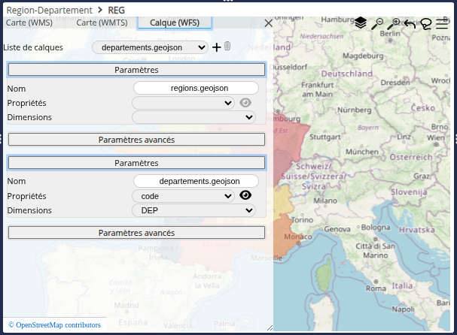Viewport: 457px width, 335px height.
Task: Open the Liste de calques dropdown
Action: [x=150, y=47]
